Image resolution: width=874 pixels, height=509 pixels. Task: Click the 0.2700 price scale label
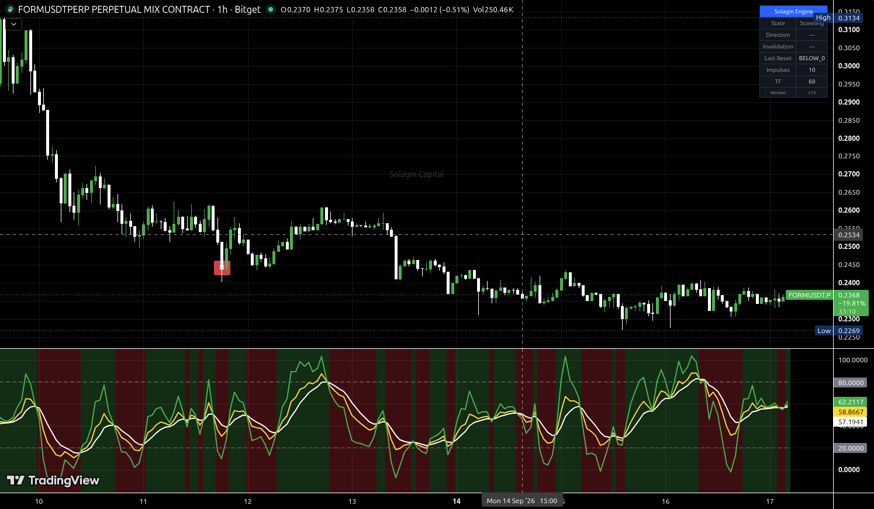coord(849,174)
